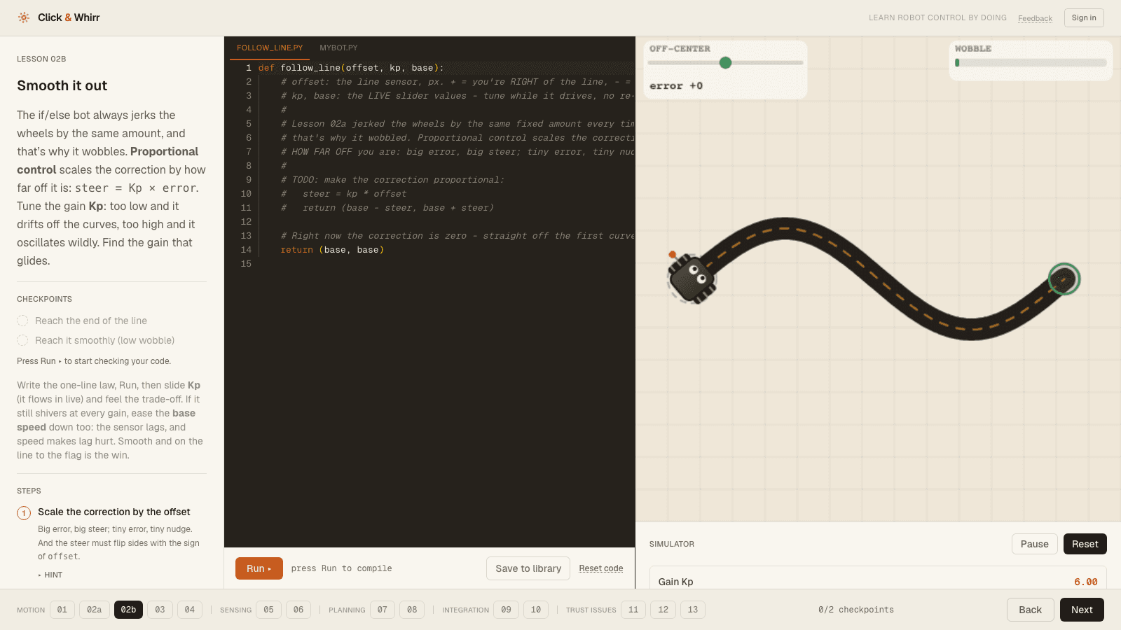Click the 'error +0' readout
The width and height of the screenshot is (1121, 630).
[676, 85]
